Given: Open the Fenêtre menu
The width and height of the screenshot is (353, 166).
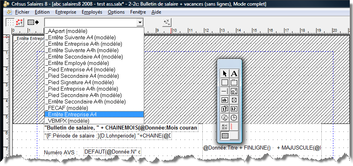Looking at the screenshot, I should tap(138, 12).
